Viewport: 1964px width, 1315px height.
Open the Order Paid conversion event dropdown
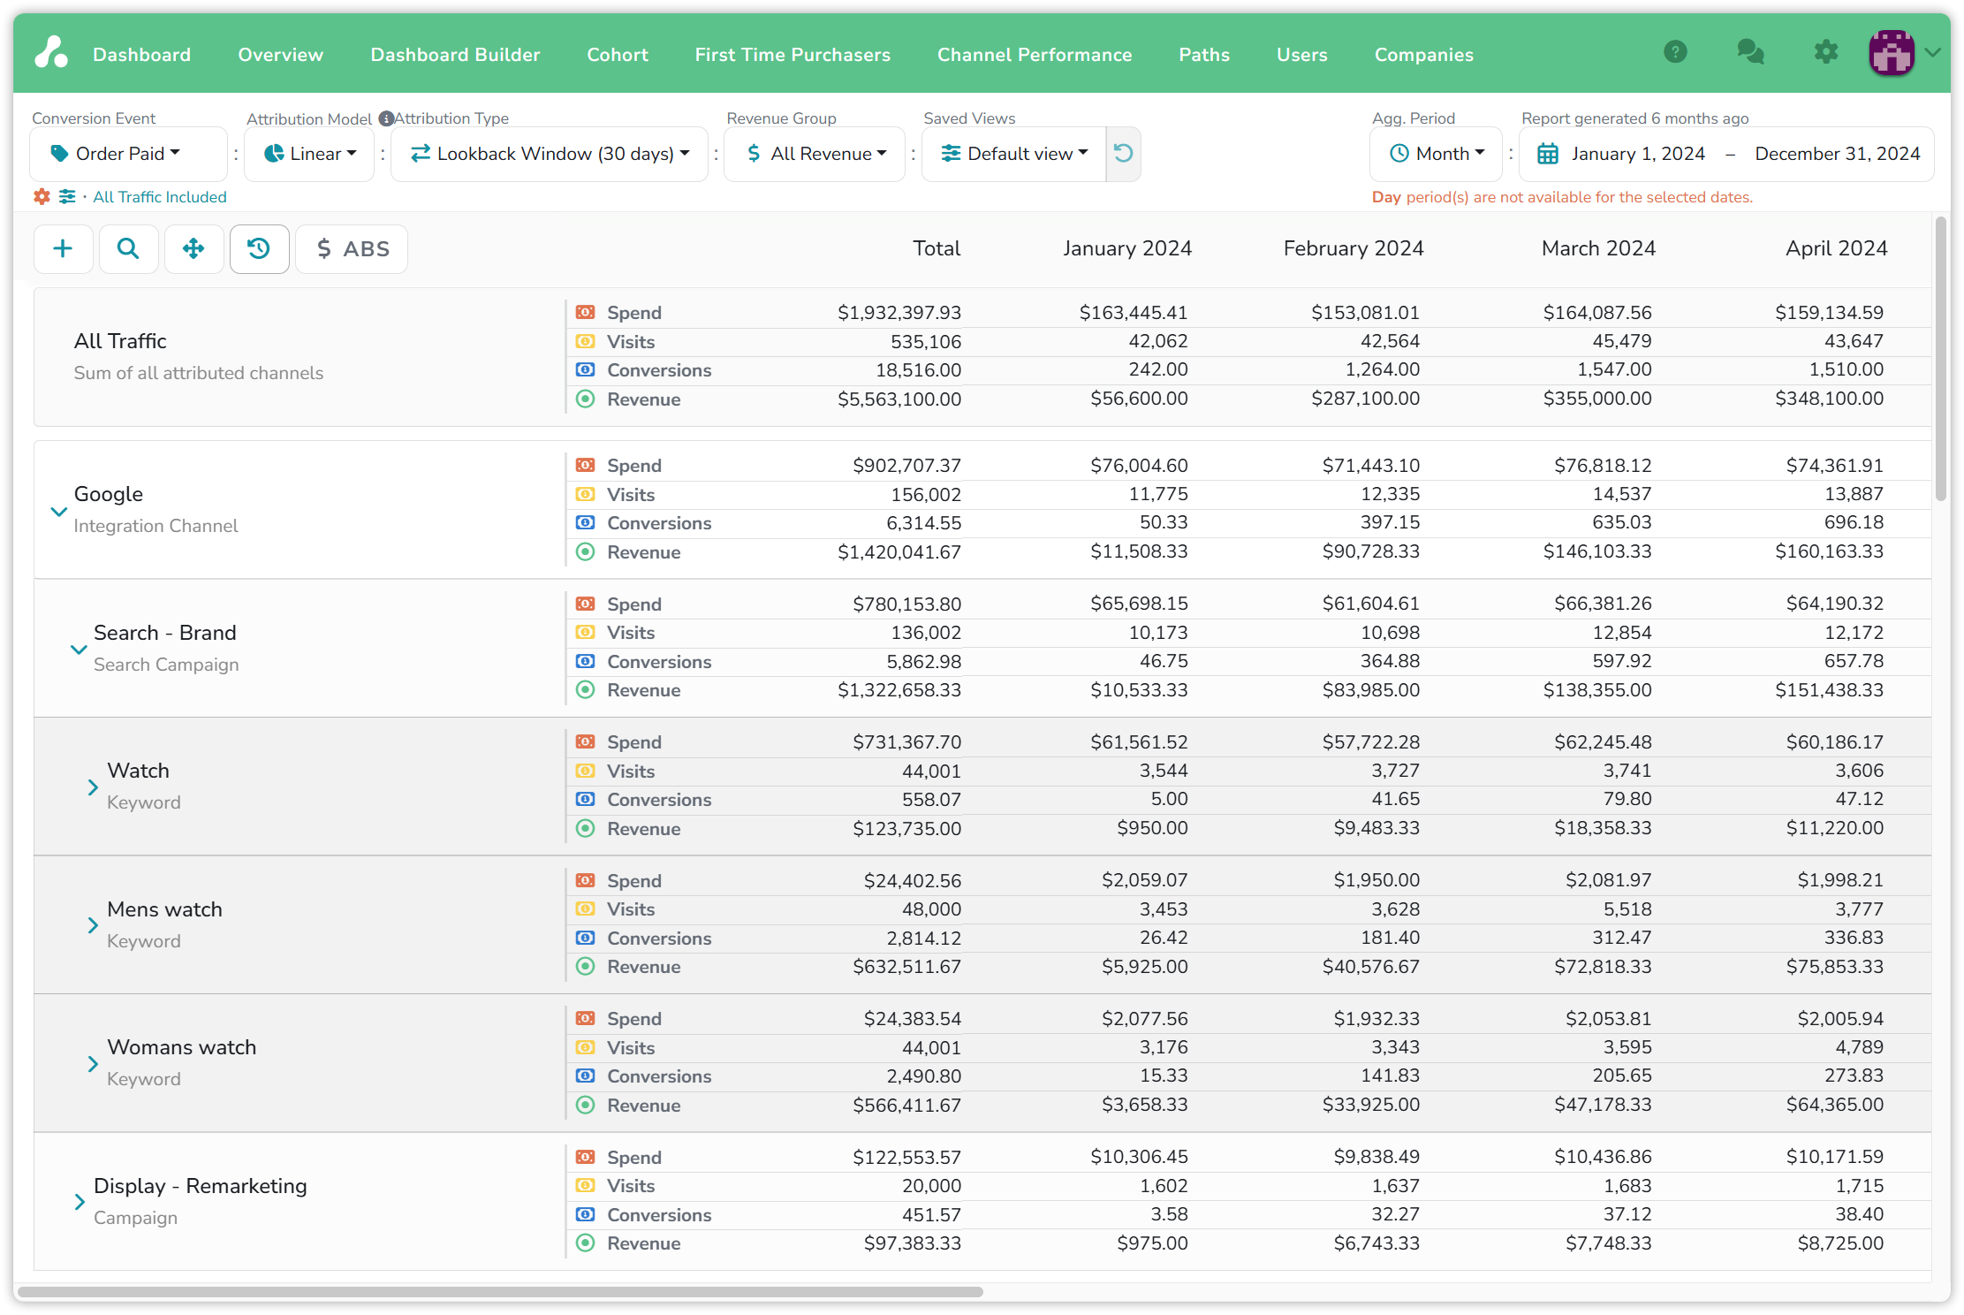(x=128, y=154)
